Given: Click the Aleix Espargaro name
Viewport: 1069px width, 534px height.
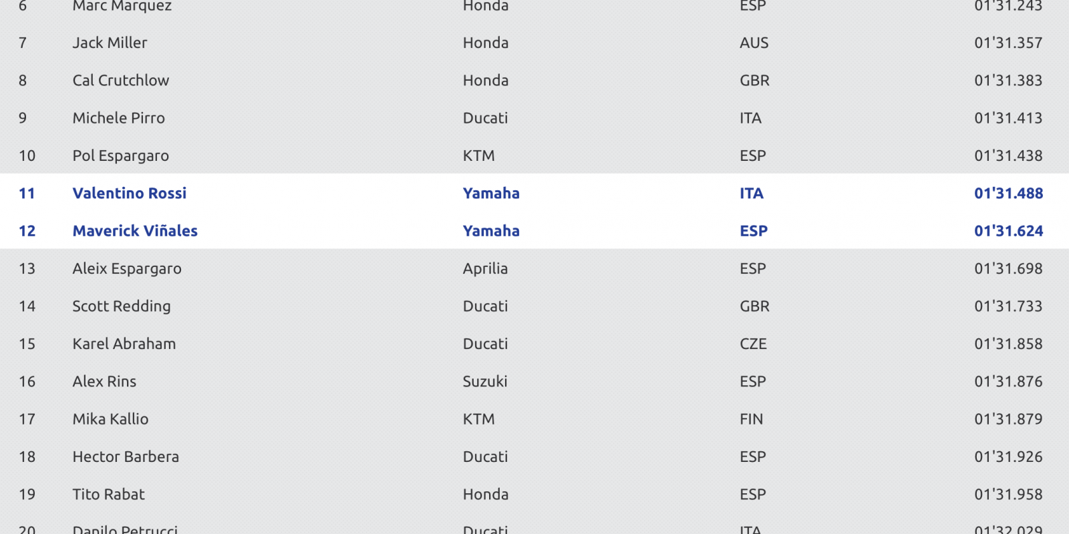Looking at the screenshot, I should click(127, 269).
